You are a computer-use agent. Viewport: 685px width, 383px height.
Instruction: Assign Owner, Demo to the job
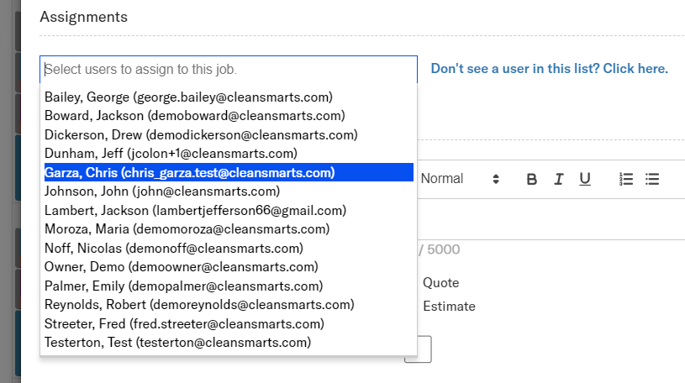point(181,267)
